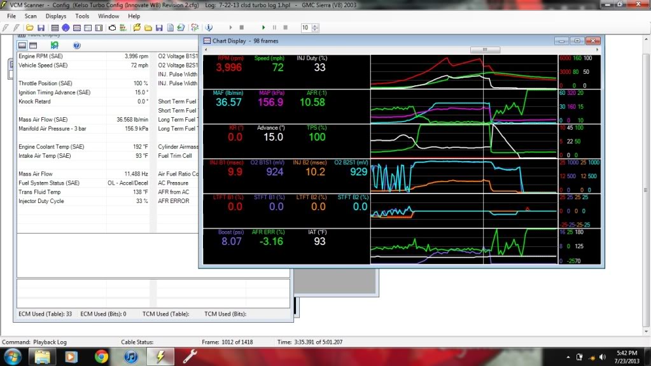Open the Table Display grid icon

point(55,28)
